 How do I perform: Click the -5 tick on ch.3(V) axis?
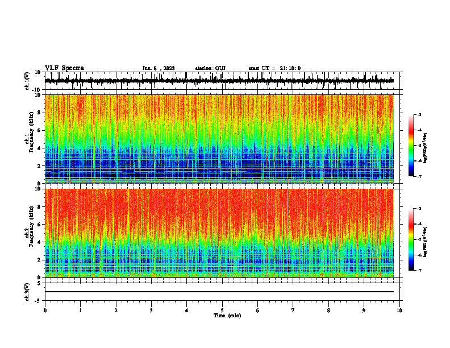coord(39,301)
